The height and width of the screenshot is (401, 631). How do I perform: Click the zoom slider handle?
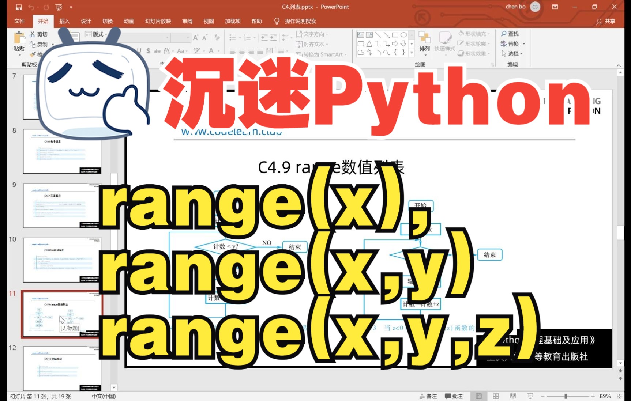pyautogui.click(x=566, y=396)
